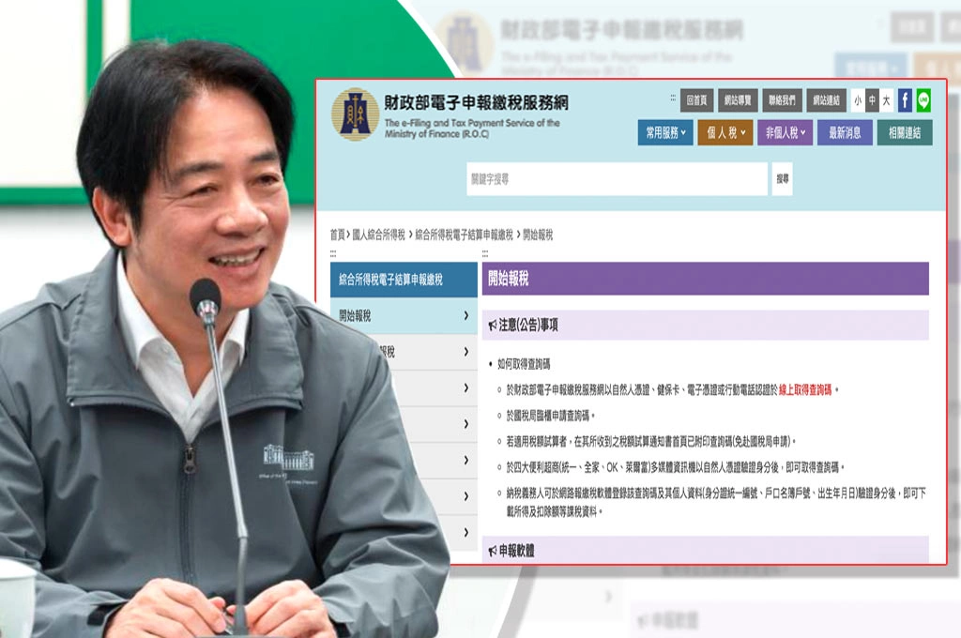Expand the 個人稅 dropdown

click(725, 133)
